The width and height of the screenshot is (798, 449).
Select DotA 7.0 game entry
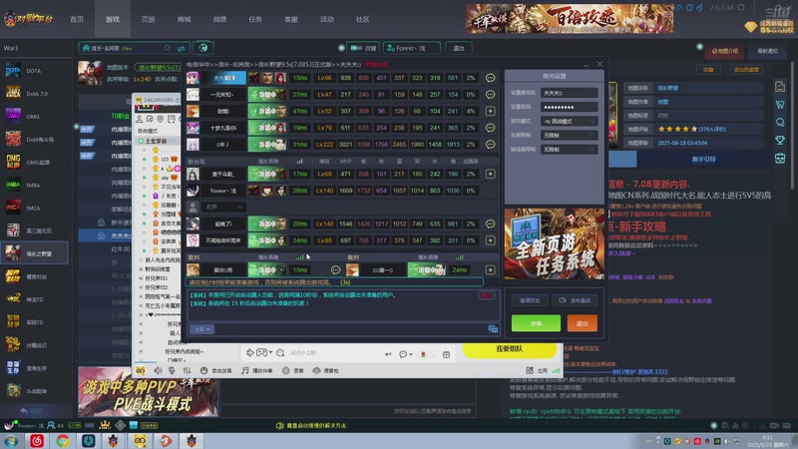(x=34, y=94)
